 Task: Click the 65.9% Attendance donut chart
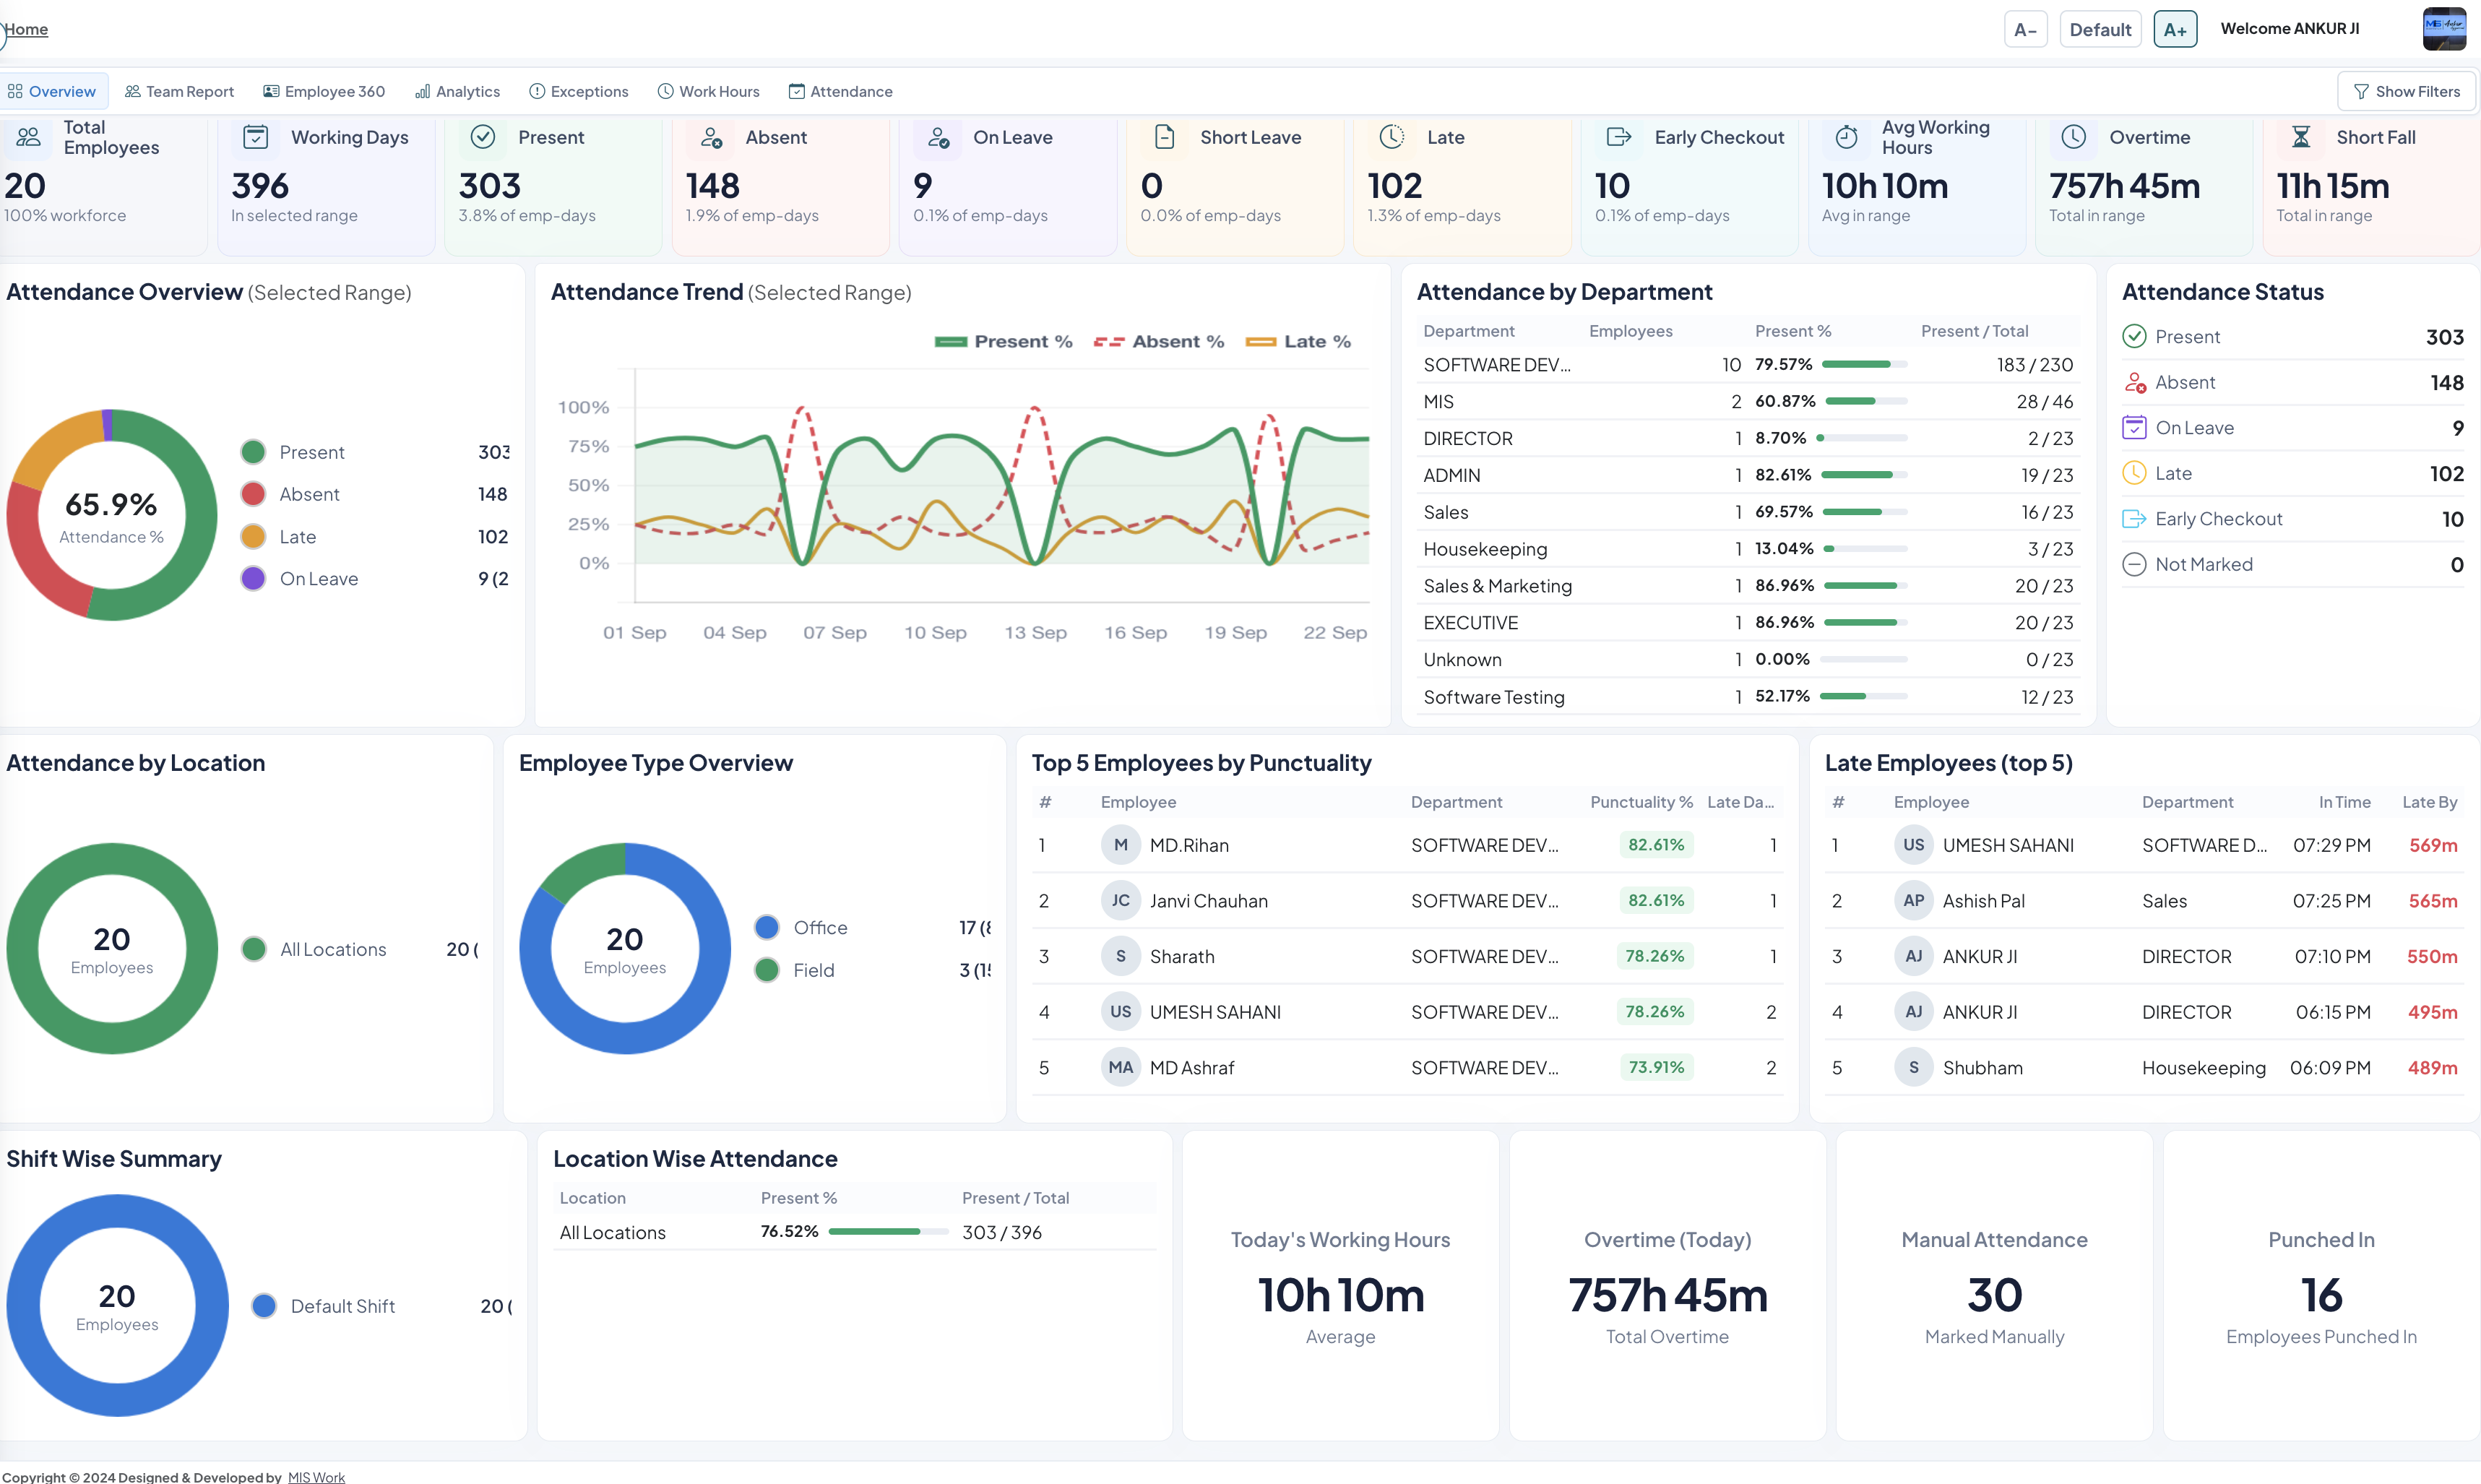point(111,515)
